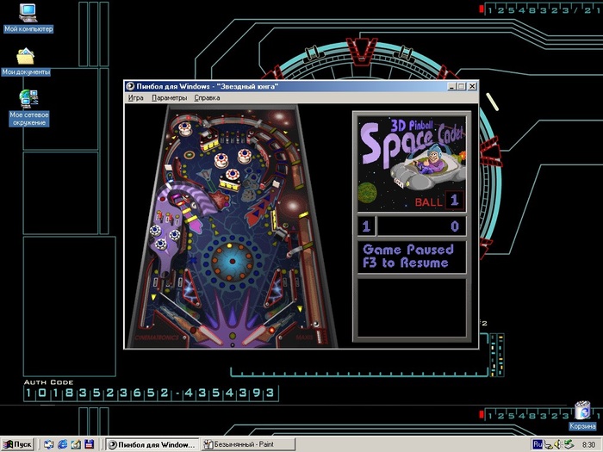Image resolution: width=603 pixels, height=452 pixels.
Task: Click the Пуск start button
Action: click(x=18, y=444)
